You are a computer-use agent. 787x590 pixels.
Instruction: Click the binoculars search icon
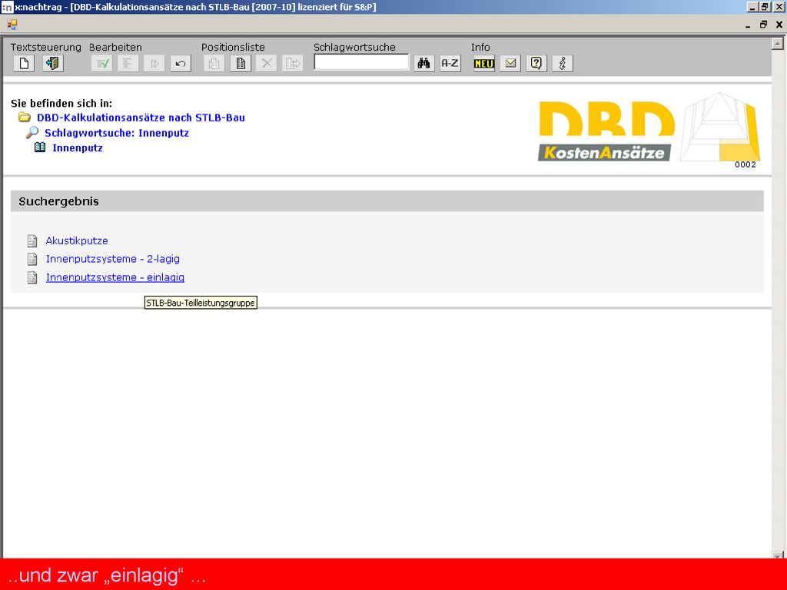click(x=424, y=63)
